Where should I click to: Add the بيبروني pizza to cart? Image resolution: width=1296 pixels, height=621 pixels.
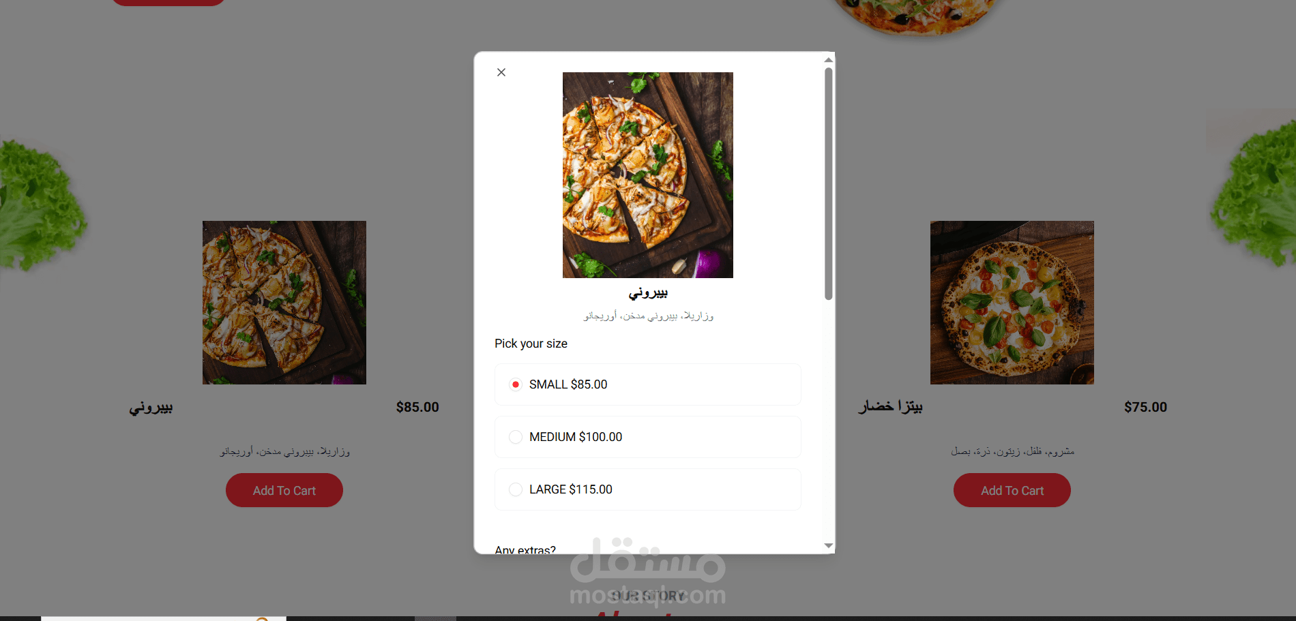tap(284, 490)
